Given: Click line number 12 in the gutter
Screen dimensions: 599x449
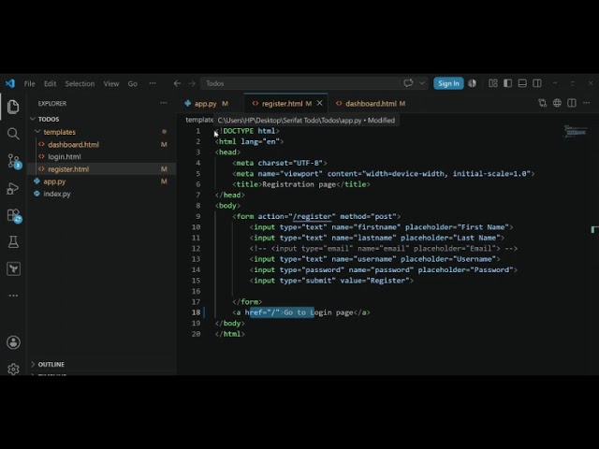Looking at the screenshot, I should [x=196, y=248].
